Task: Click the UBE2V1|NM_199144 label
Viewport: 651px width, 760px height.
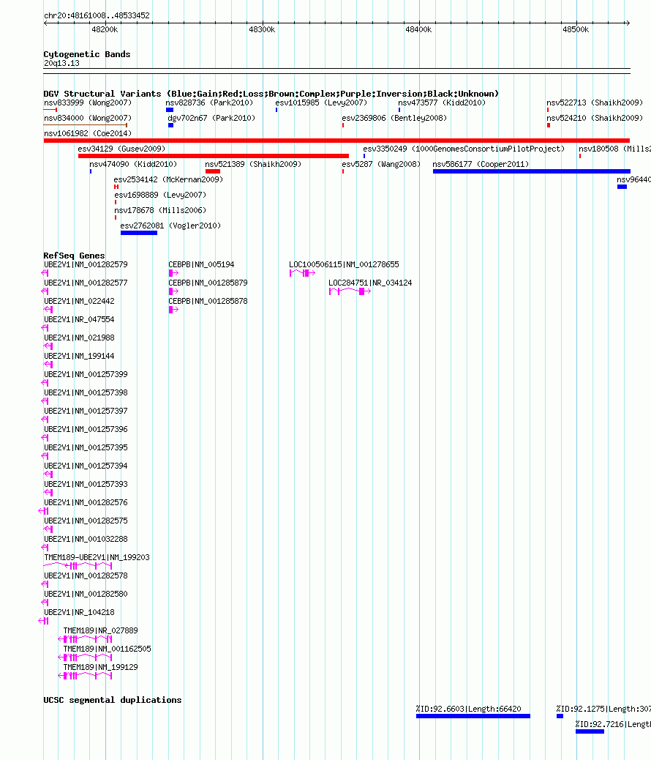Action: [x=79, y=357]
